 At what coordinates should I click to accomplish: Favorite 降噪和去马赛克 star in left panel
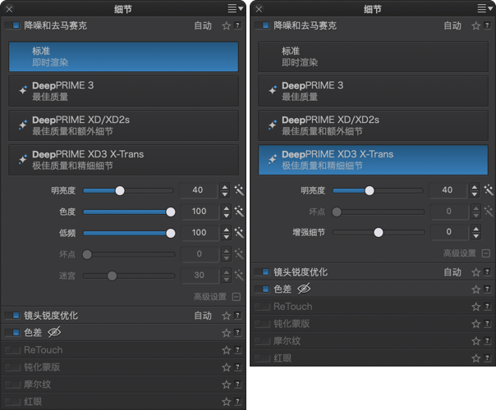(226, 25)
